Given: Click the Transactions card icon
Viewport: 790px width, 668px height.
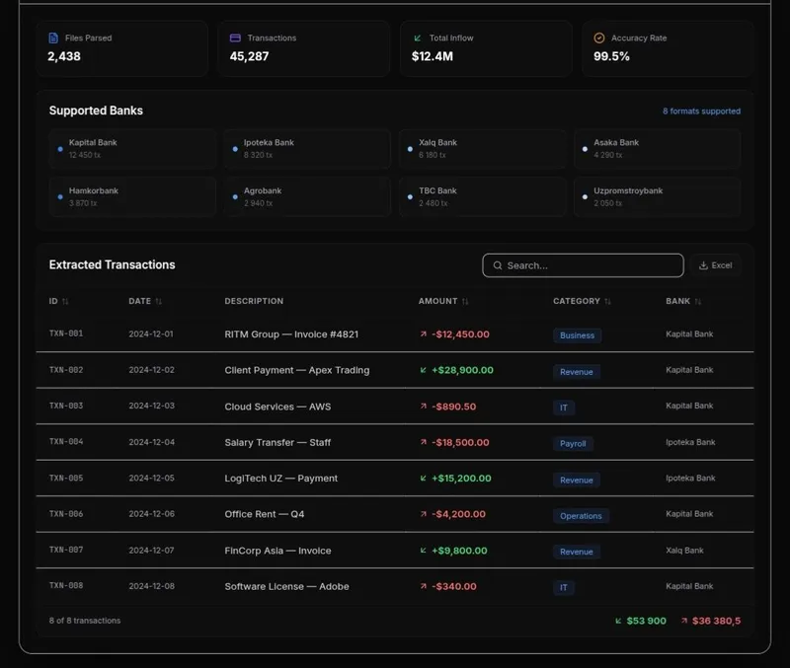Looking at the screenshot, I should tap(235, 37).
